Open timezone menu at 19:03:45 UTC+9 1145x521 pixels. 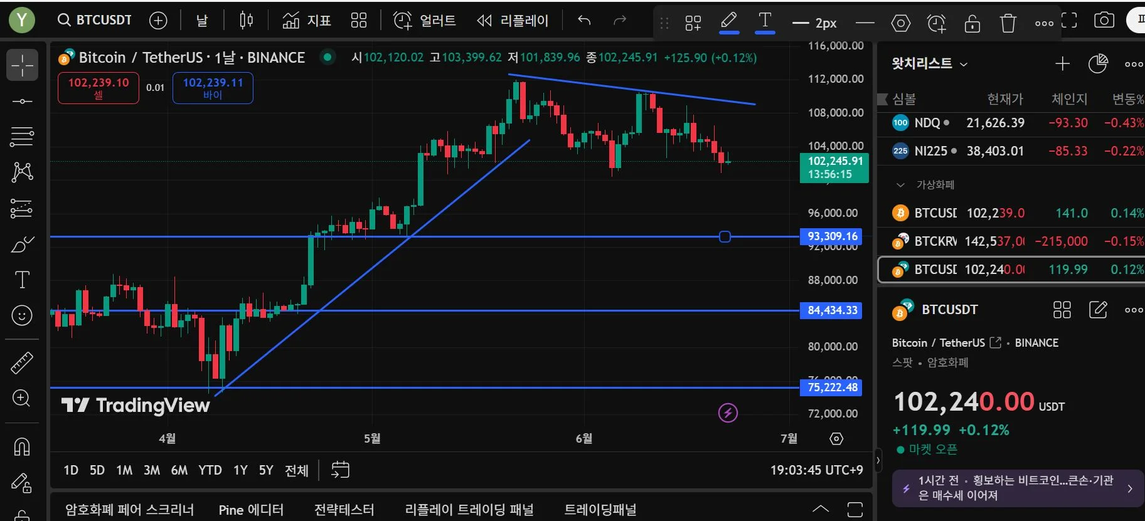(816, 470)
